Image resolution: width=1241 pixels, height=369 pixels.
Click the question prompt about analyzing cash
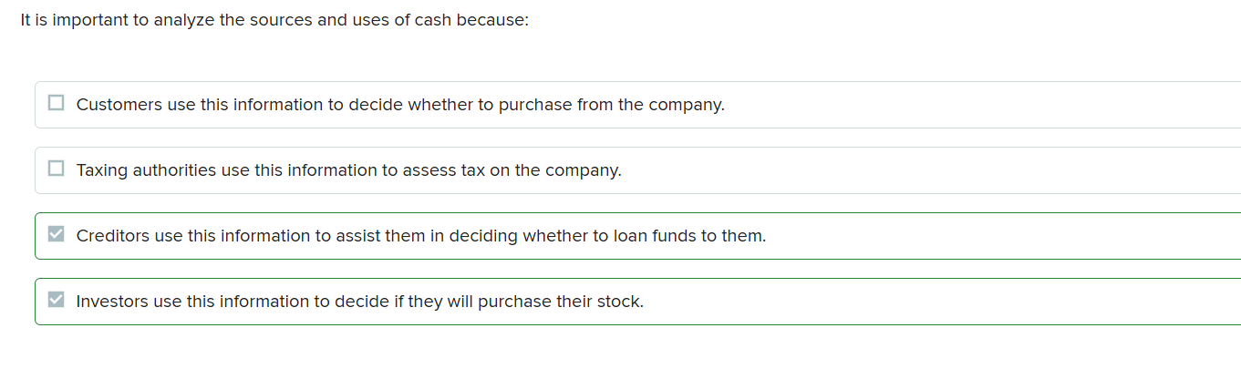coord(274,20)
